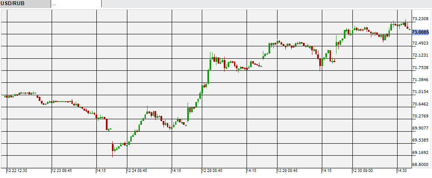Click the 71.7538 price level label

(x=420, y=68)
